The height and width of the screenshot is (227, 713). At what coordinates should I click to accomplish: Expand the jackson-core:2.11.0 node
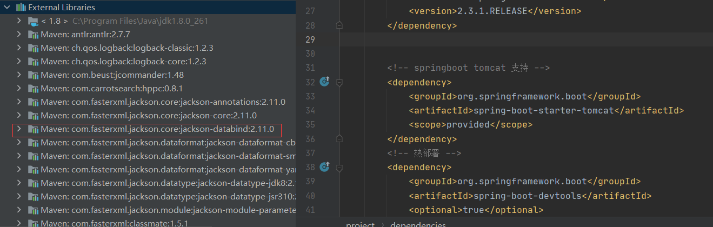(x=19, y=116)
